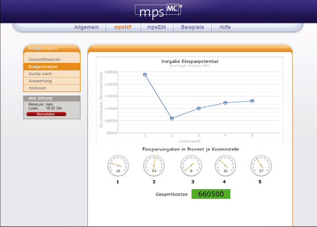Open Historien in the sidebar
The height and width of the screenshot is (227, 317).
(x=52, y=88)
